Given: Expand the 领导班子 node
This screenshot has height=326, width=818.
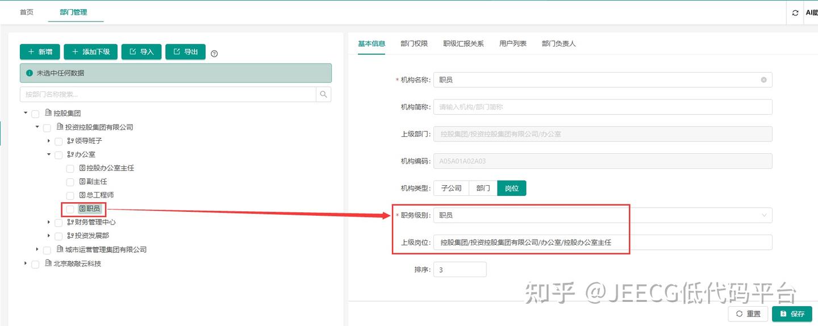Looking at the screenshot, I should [x=49, y=141].
